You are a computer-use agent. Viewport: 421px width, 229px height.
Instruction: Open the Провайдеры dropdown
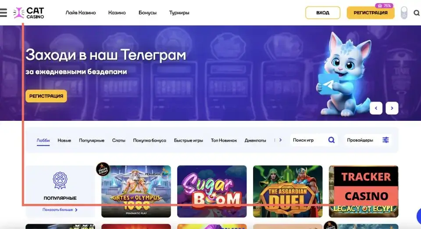click(368, 140)
